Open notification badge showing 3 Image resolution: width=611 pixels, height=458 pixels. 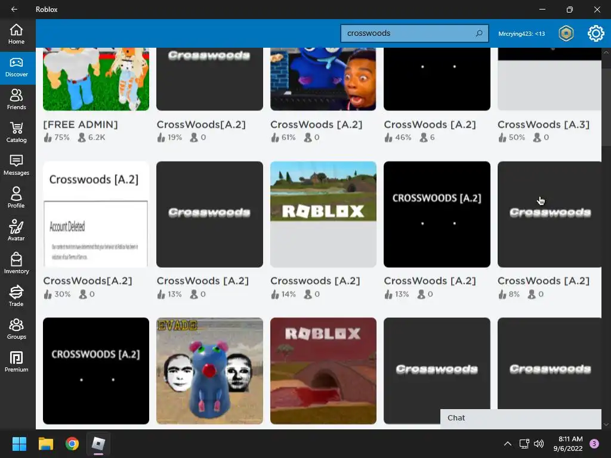(594, 444)
